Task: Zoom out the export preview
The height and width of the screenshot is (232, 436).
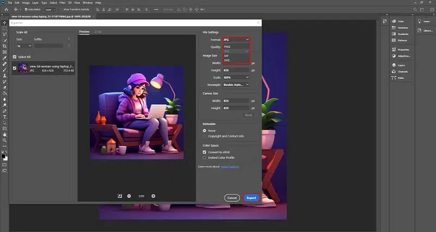Action: coord(129,196)
